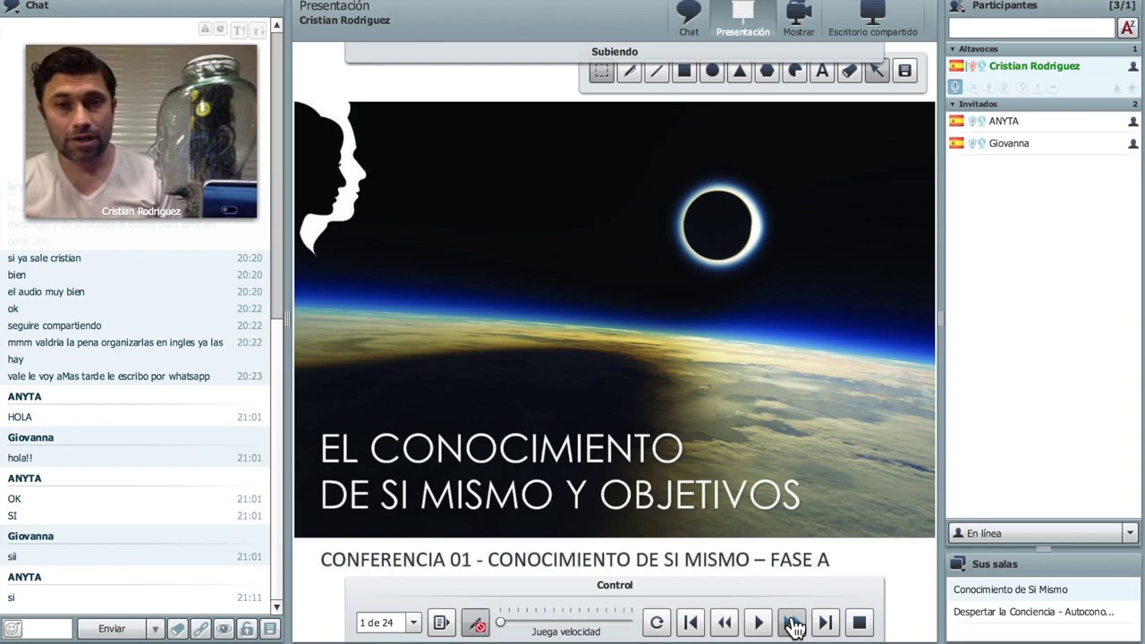Click the chat link icon

tap(200, 629)
